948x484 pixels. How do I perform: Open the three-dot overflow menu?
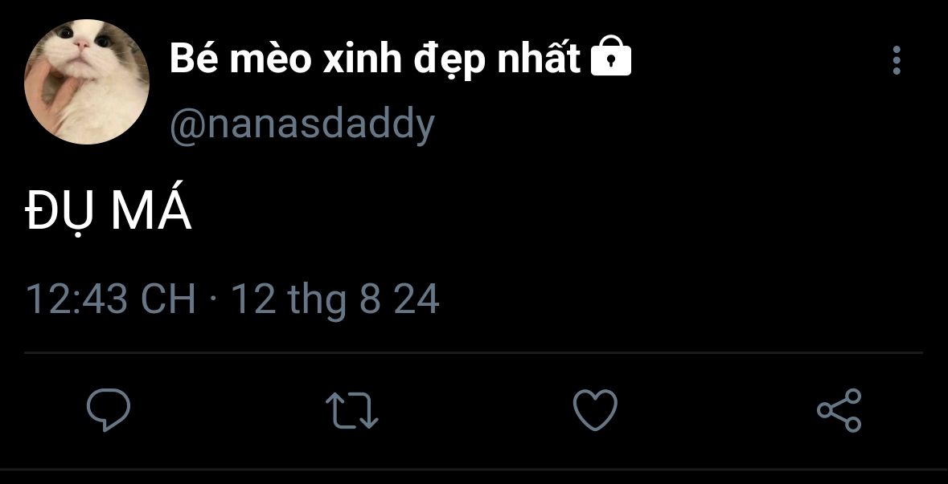pyautogui.click(x=897, y=60)
